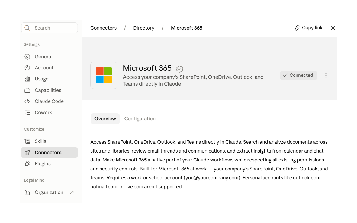Close the connector details panel
Viewport: 357px width, 223px height.
tap(333, 28)
